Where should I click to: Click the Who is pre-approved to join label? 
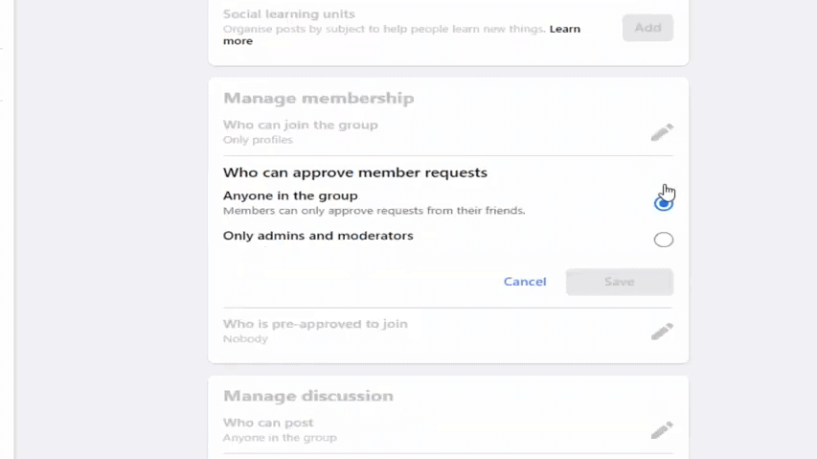[x=315, y=324]
